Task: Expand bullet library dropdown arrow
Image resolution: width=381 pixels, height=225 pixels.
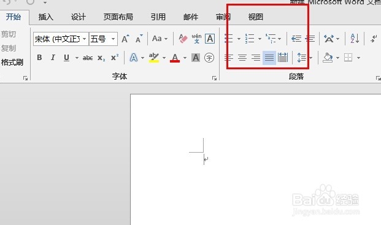Action: (x=239, y=39)
